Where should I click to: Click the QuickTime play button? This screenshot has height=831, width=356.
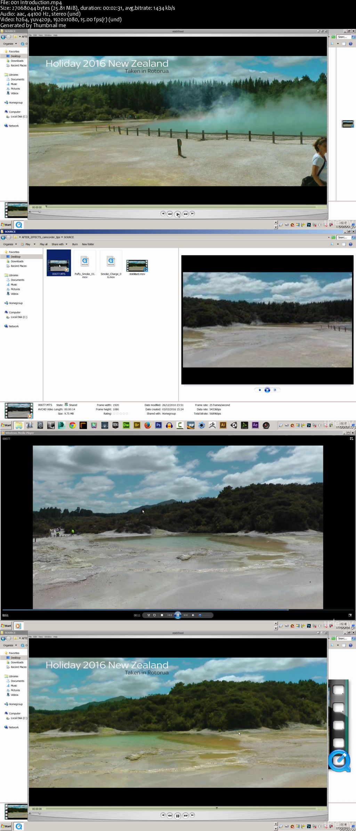tap(178, 214)
